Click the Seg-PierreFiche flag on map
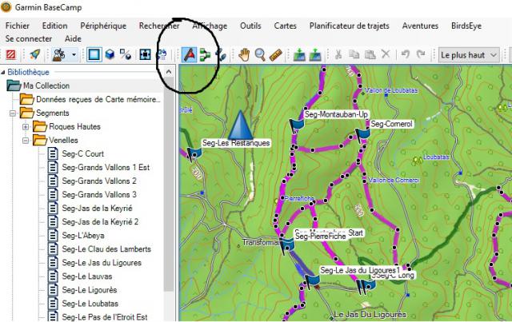 287,245
